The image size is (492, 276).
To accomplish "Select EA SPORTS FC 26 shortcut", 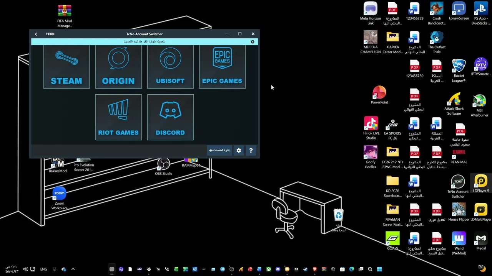I will (x=392, y=129).
